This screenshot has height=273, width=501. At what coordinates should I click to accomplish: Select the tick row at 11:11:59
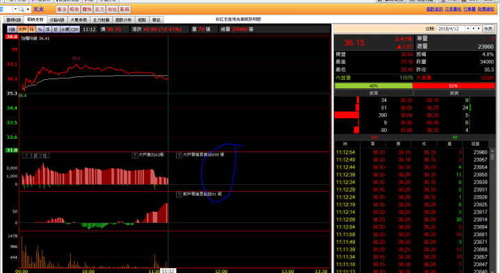click(x=411, y=235)
